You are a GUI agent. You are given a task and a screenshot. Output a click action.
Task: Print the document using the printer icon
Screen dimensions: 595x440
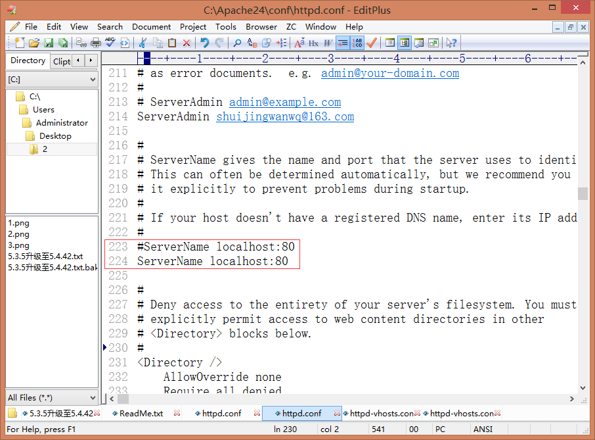tap(96, 43)
